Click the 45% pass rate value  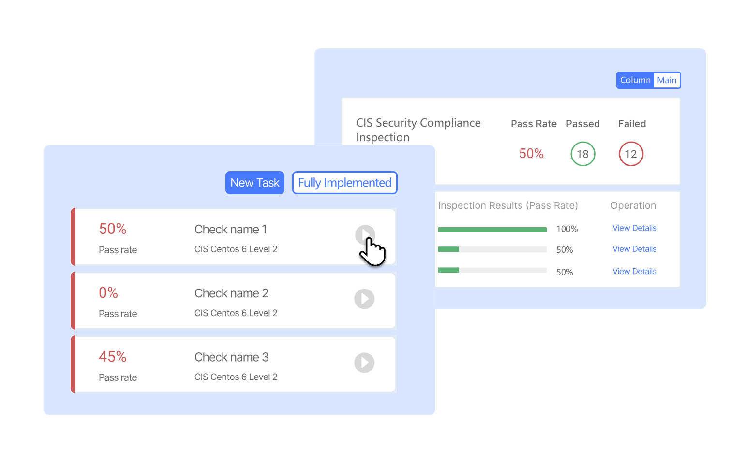112,357
